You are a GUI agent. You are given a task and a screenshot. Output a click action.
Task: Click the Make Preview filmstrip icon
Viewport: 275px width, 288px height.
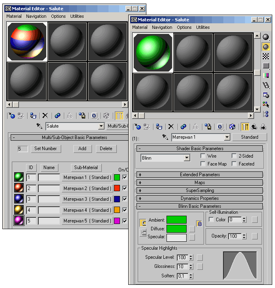(x=266, y=85)
